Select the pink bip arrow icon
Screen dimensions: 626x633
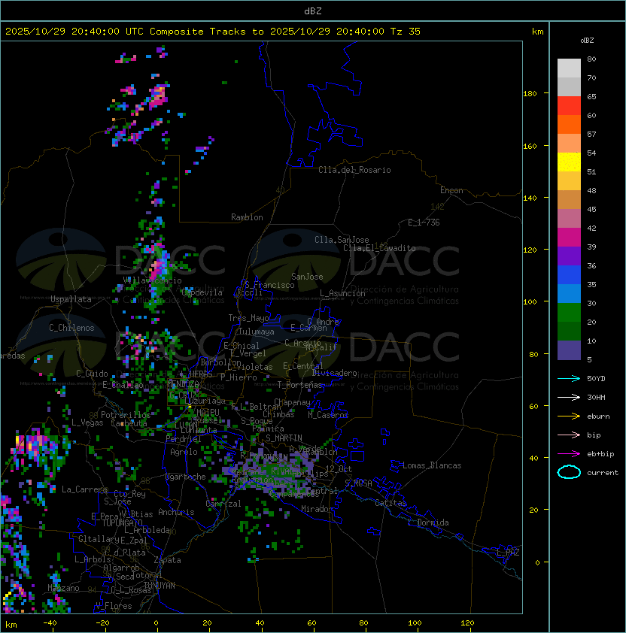pos(569,435)
